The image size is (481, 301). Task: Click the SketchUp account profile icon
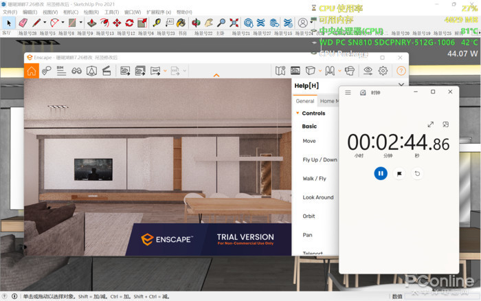[x=302, y=23]
